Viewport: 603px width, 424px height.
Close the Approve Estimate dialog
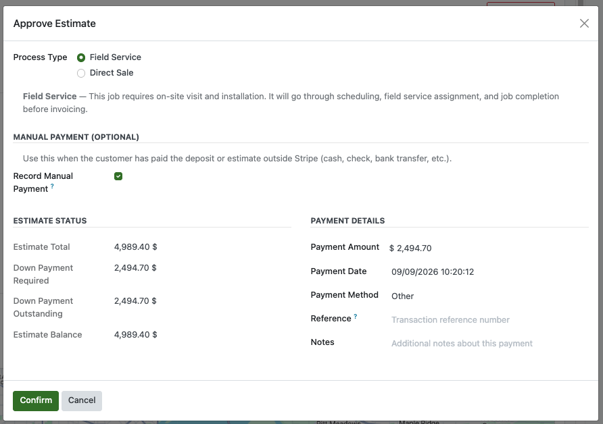[584, 24]
